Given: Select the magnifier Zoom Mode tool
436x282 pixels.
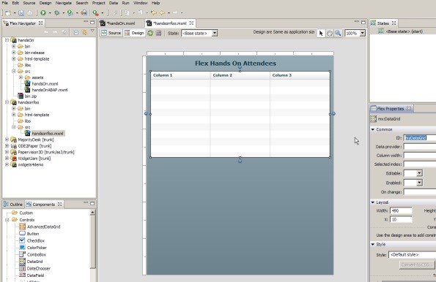Looking at the screenshot, I should point(338,34).
